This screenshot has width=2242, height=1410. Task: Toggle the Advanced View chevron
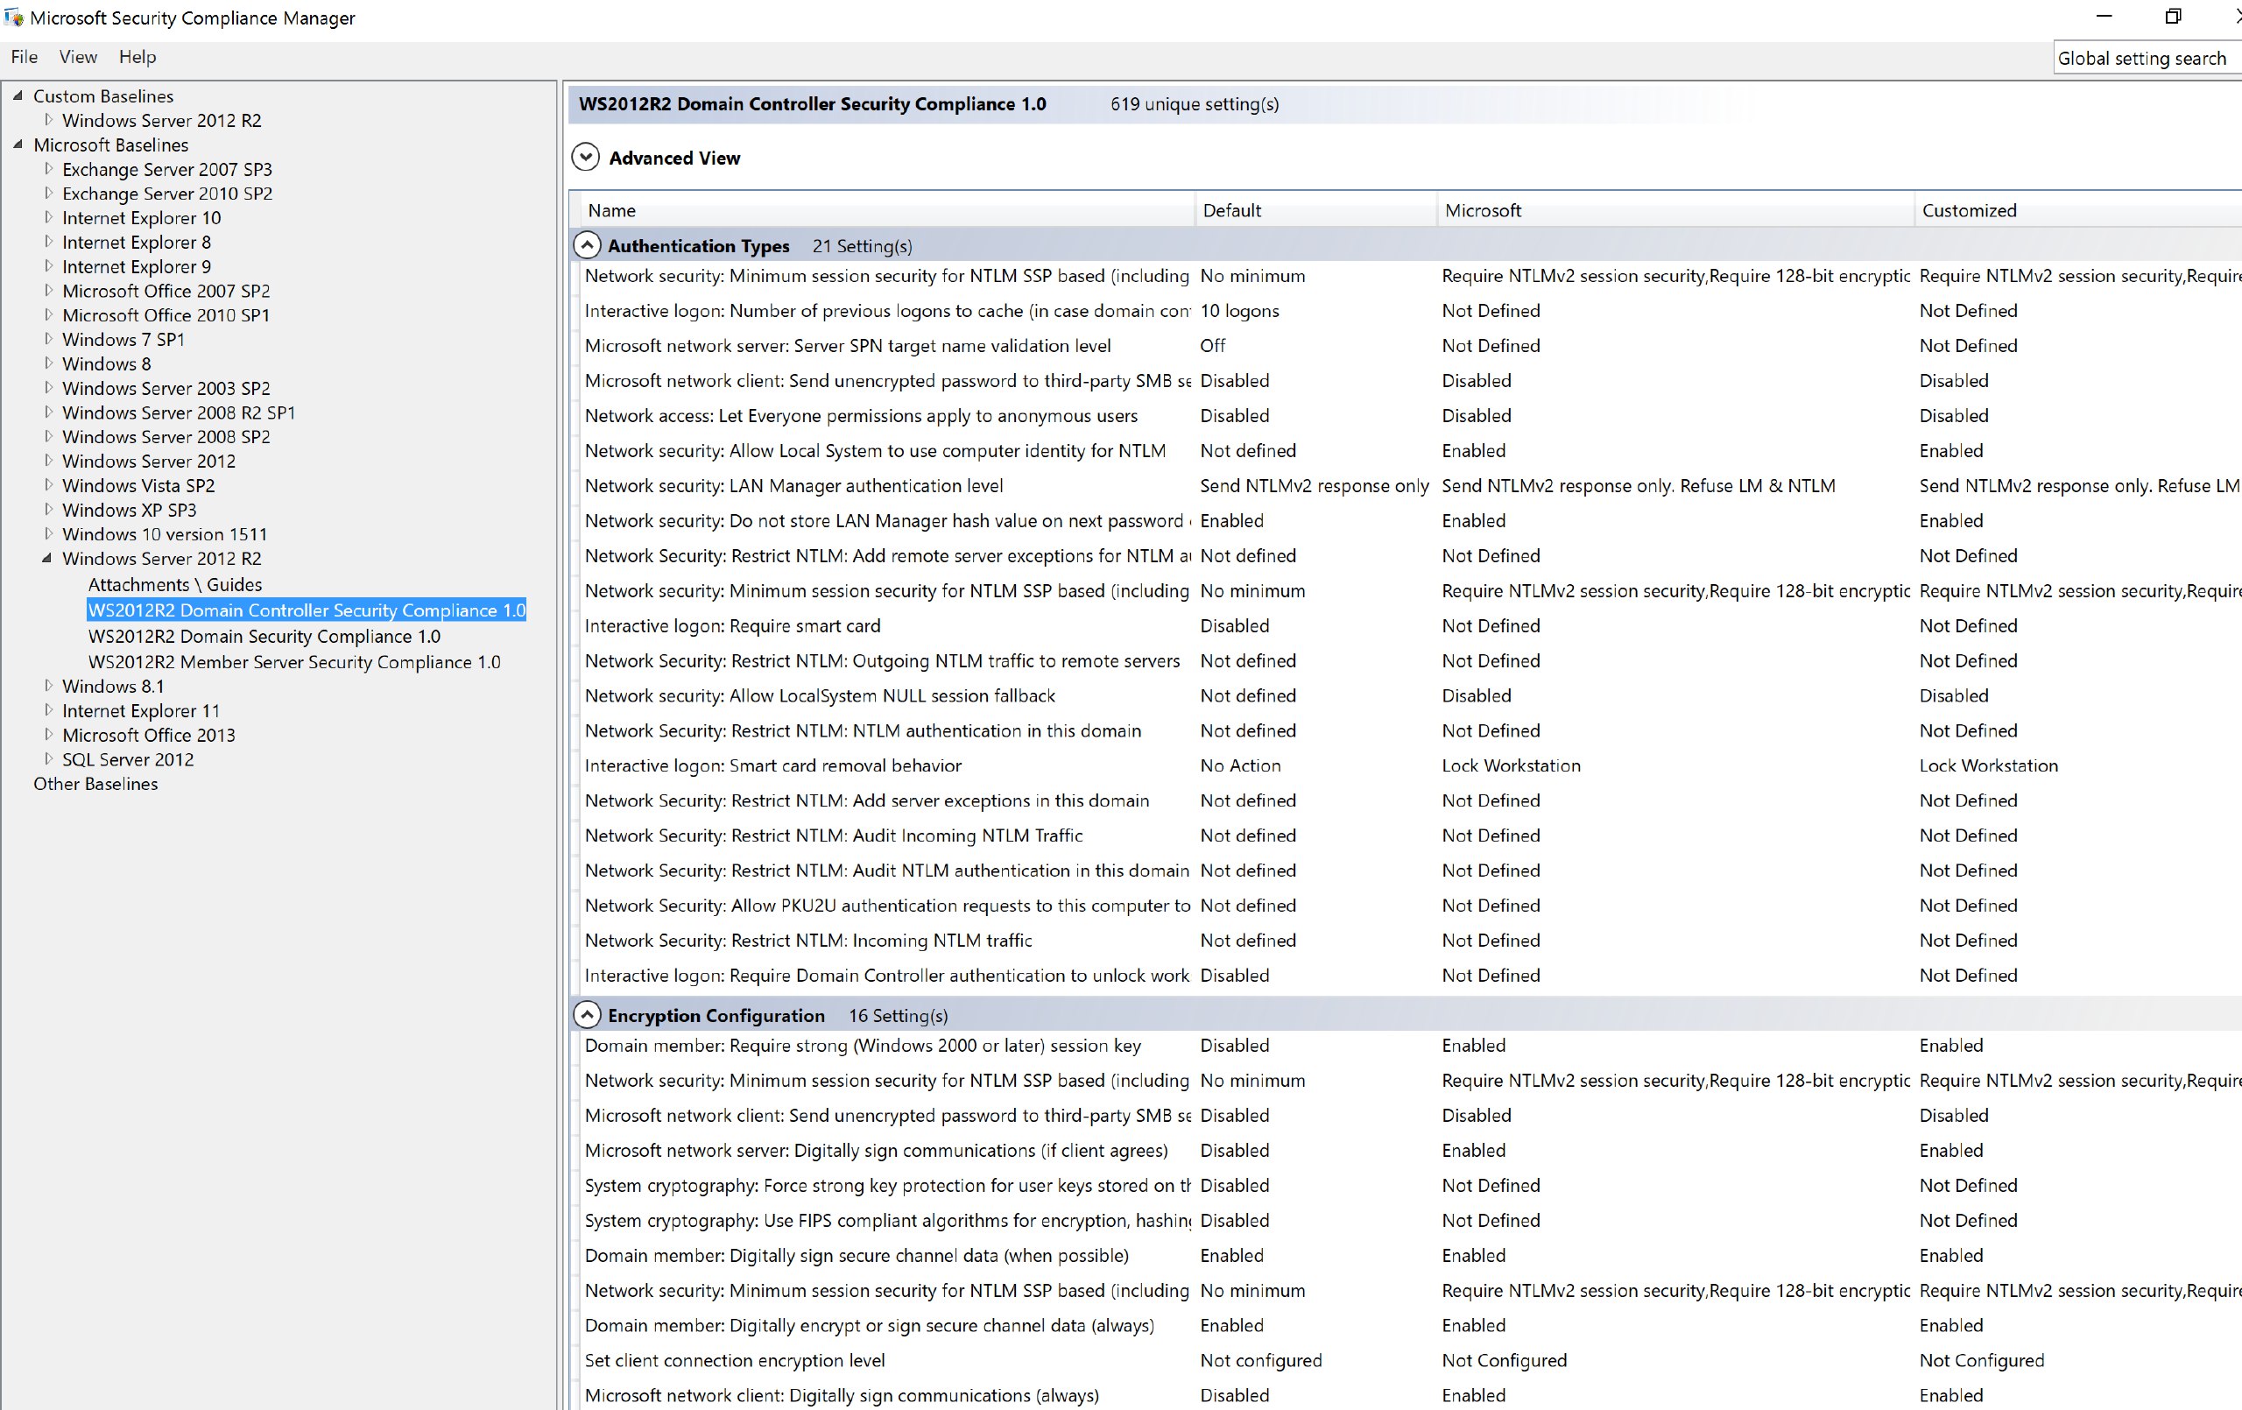tap(585, 158)
